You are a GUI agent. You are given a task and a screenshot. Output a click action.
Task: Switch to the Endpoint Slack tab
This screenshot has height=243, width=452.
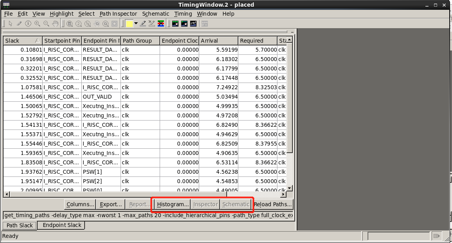[x=62, y=225]
